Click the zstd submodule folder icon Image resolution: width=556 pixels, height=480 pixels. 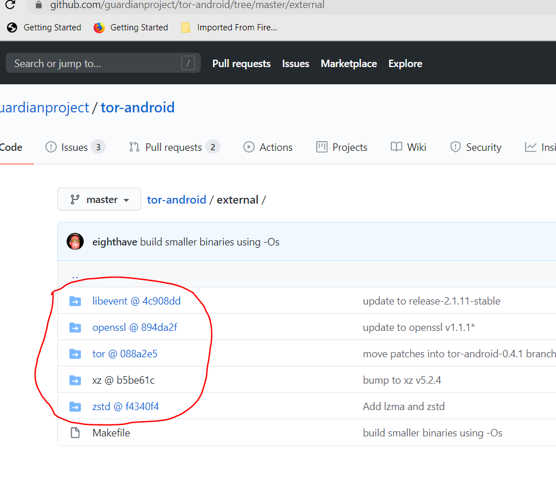tap(75, 406)
